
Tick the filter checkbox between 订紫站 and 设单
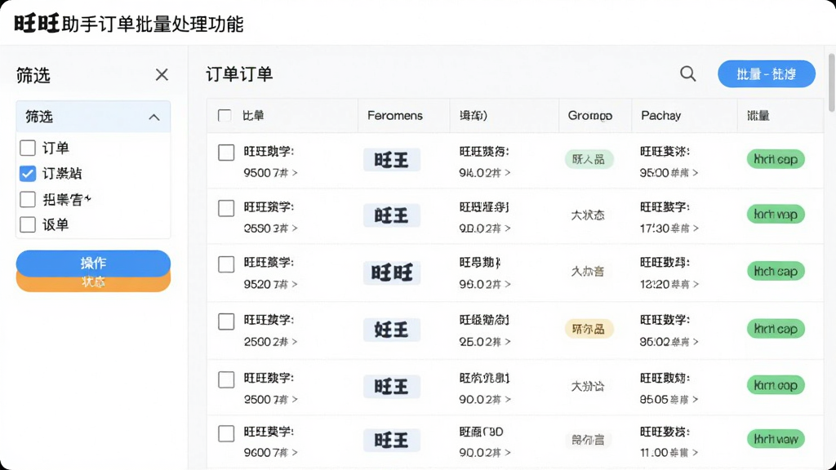(x=28, y=199)
